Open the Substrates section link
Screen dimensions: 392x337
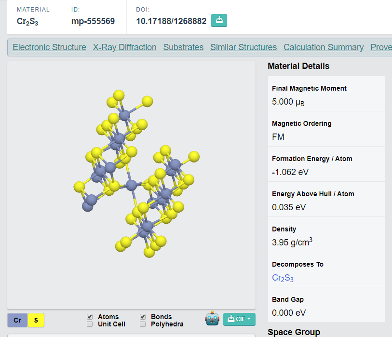pos(183,47)
